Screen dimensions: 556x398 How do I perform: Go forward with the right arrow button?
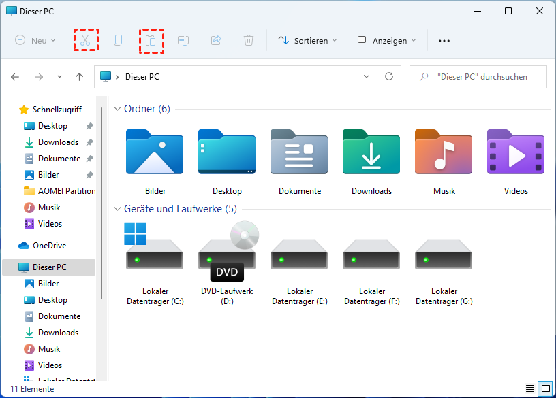pos(39,77)
